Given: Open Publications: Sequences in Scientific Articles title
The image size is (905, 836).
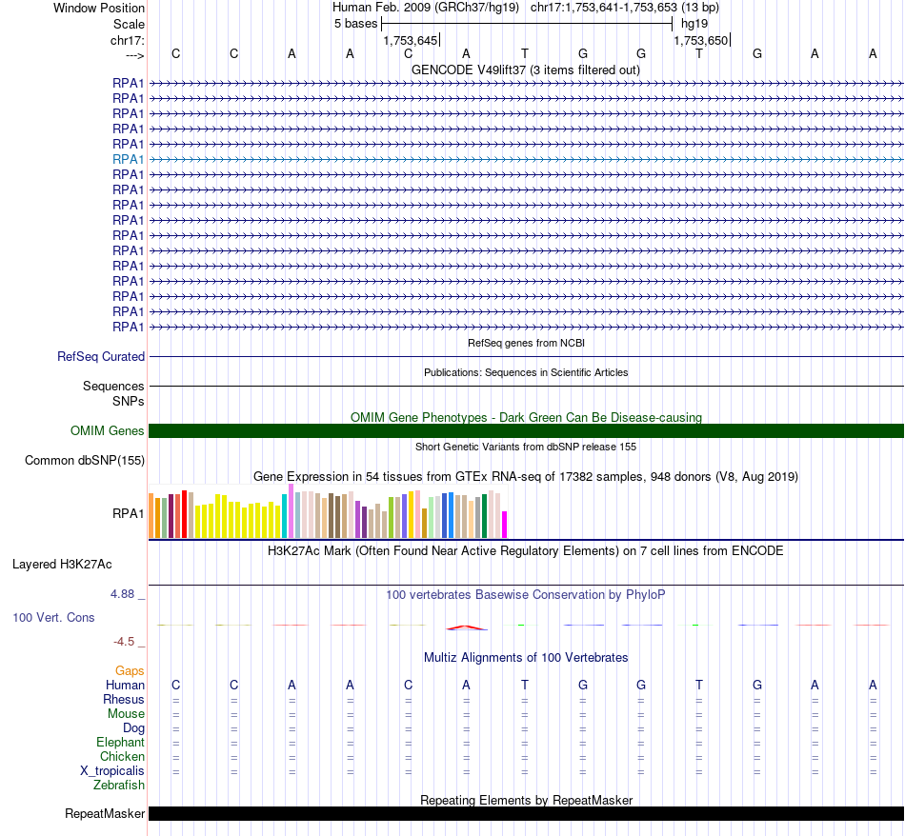Looking at the screenshot, I should click(x=526, y=372).
